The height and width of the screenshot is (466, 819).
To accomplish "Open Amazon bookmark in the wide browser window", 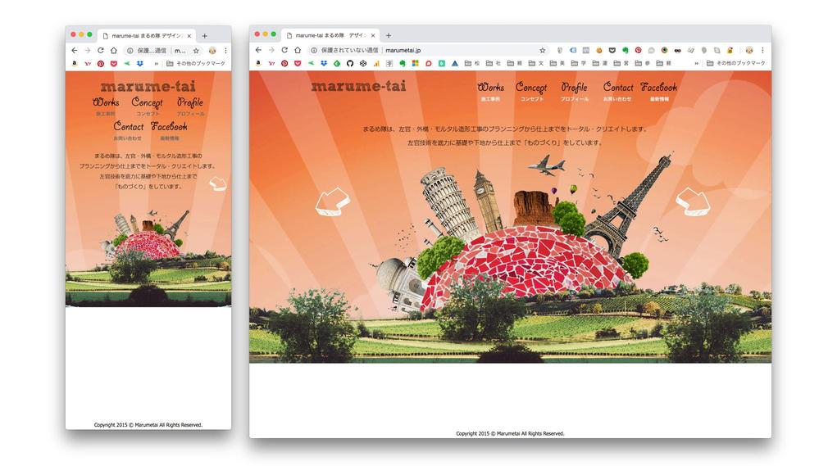I will 258,63.
